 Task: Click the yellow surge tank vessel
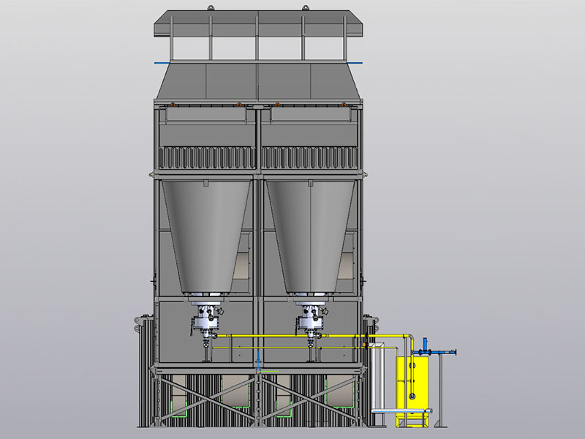point(412,380)
